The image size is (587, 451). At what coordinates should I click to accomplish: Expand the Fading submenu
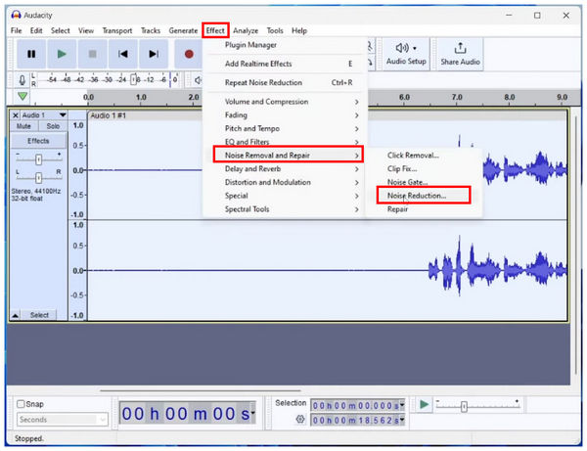click(x=285, y=114)
